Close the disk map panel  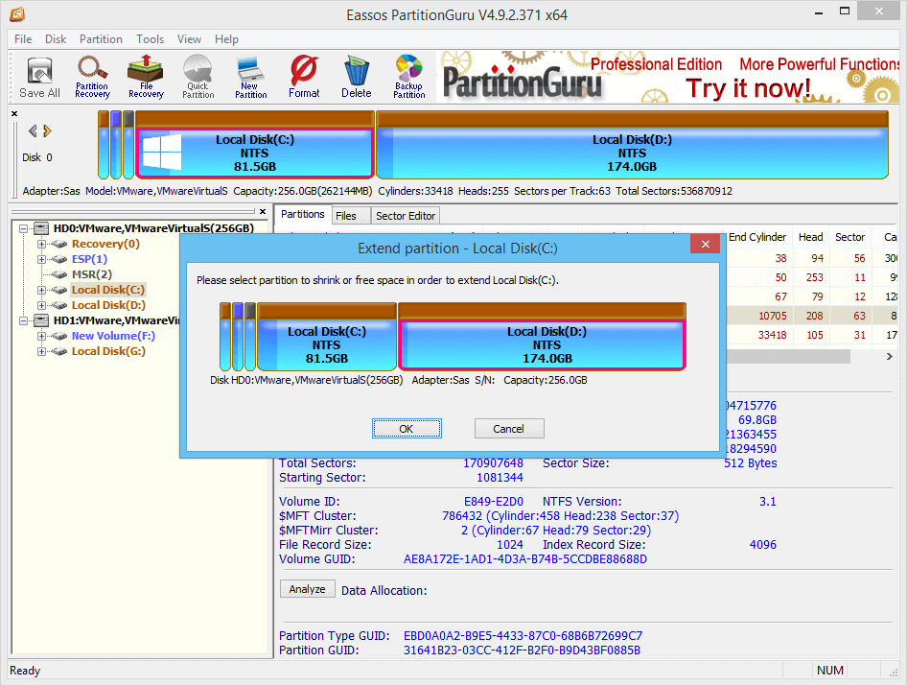14,114
